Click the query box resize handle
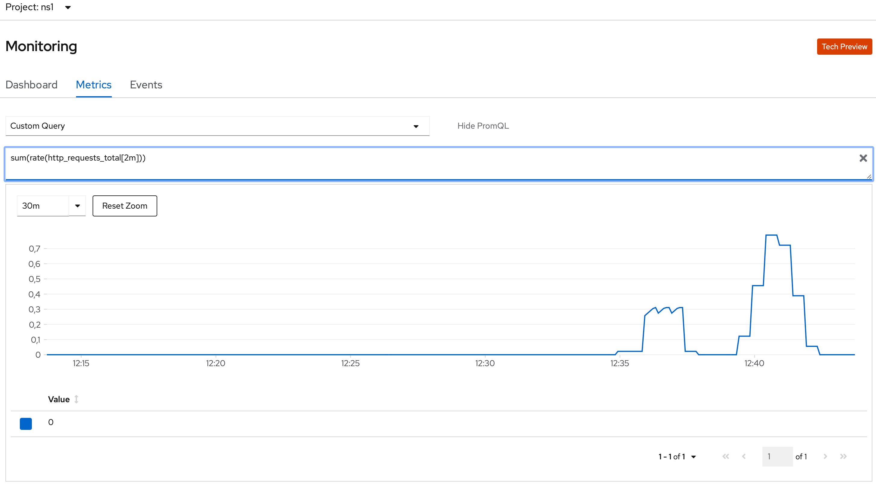This screenshot has height=487, width=876. [869, 176]
